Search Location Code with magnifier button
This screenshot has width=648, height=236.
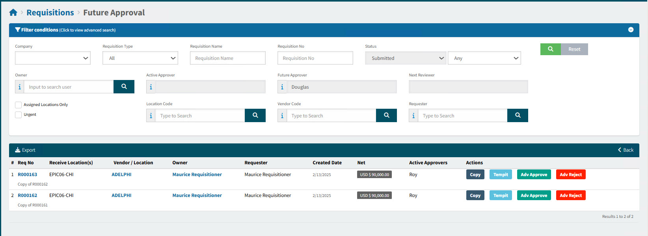[x=255, y=115]
